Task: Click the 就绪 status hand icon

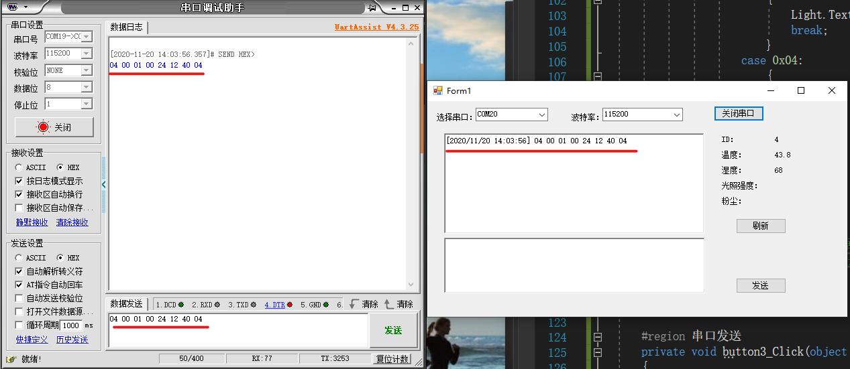Action: [x=11, y=359]
